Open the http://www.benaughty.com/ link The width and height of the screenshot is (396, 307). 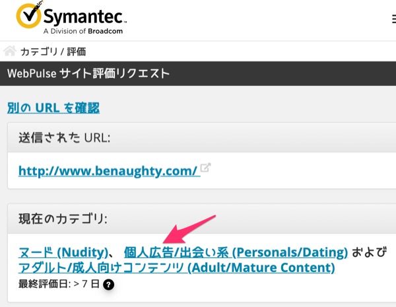(x=109, y=171)
